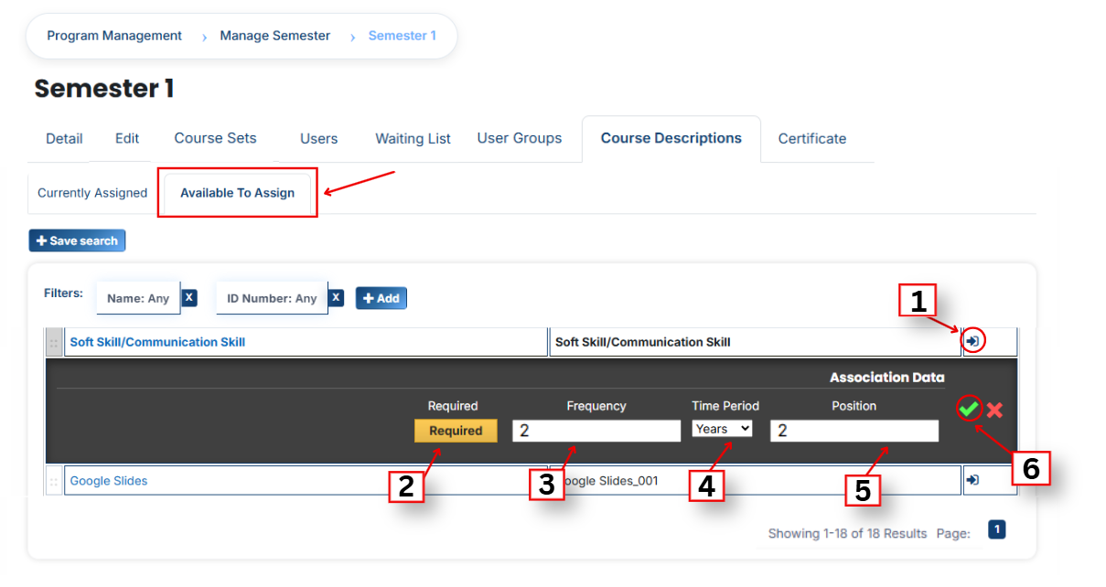Click the Soft Skill/Communication Skill ID cell

coord(755,342)
